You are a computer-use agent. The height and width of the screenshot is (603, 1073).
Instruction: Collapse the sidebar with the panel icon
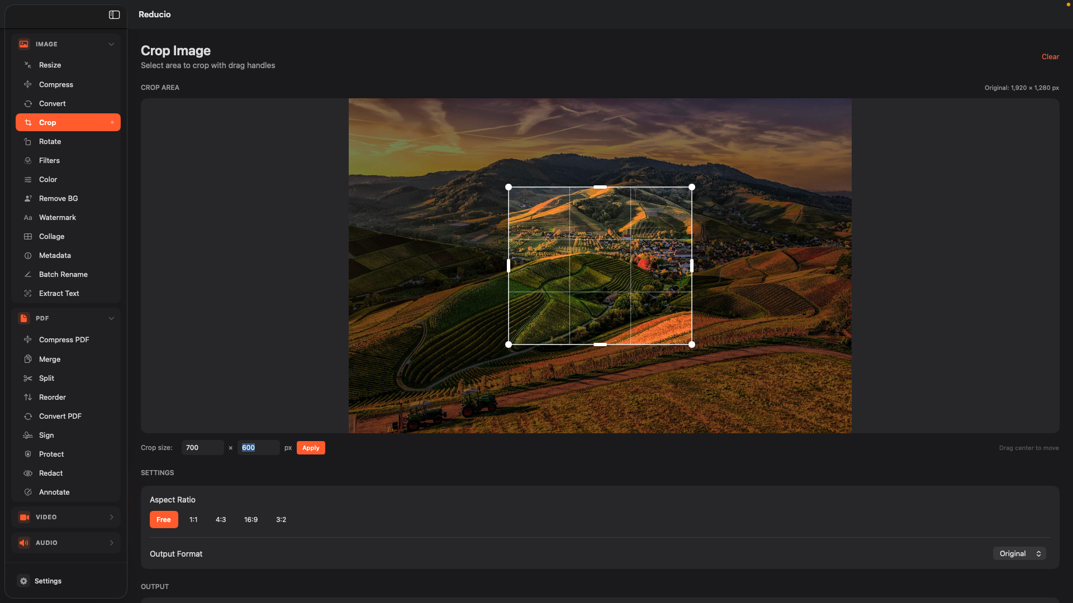(114, 15)
